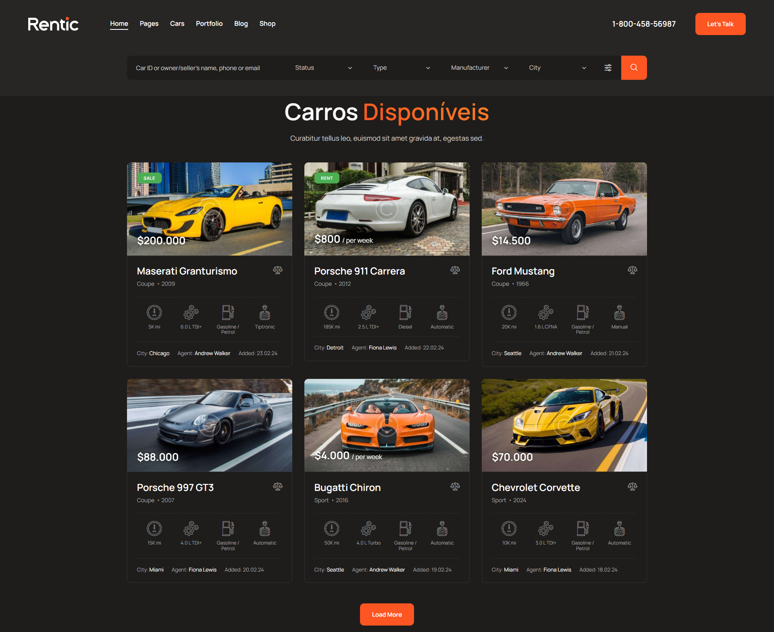The width and height of the screenshot is (774, 632).
Task: Click the engine gears icon above 4.0 L Turbo
Action: [368, 528]
